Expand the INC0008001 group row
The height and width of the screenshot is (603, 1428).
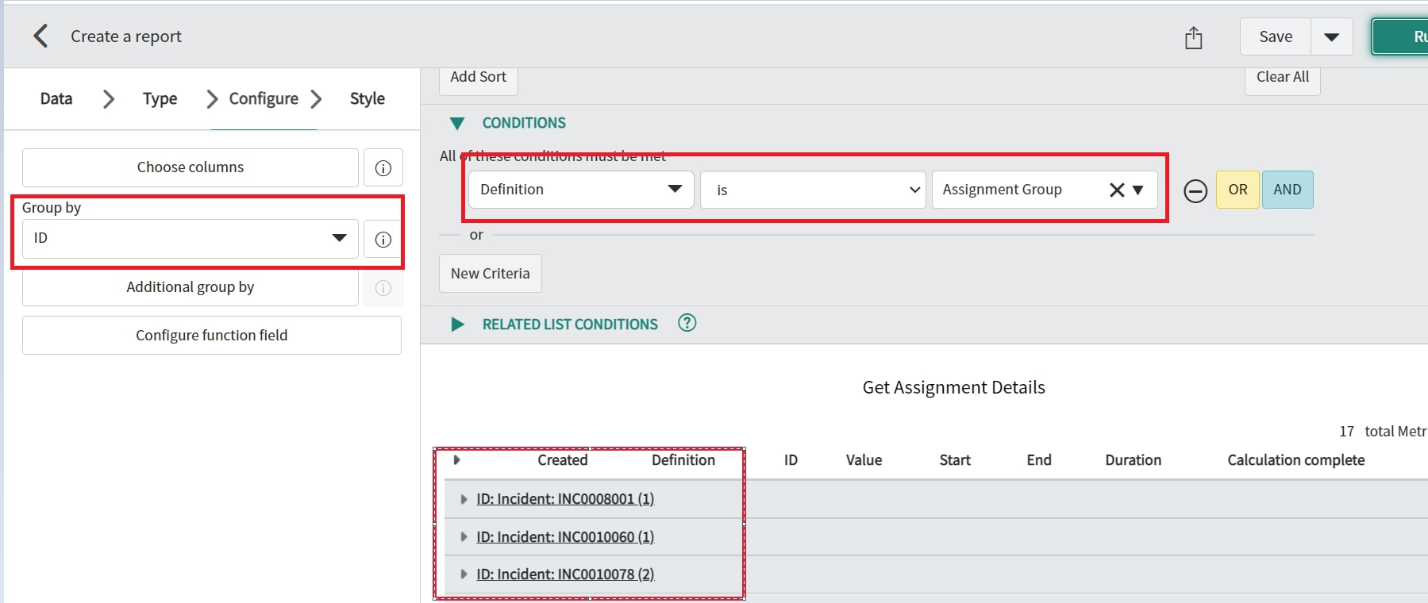tap(464, 499)
